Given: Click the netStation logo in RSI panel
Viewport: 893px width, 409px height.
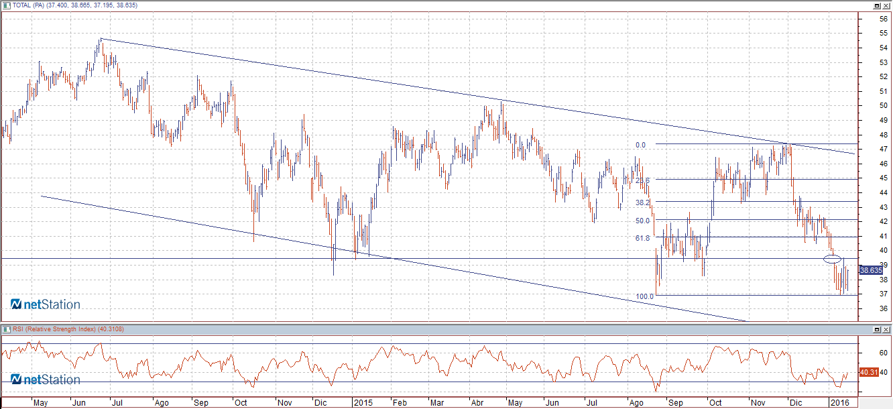Looking at the screenshot, I should pyautogui.click(x=45, y=379).
